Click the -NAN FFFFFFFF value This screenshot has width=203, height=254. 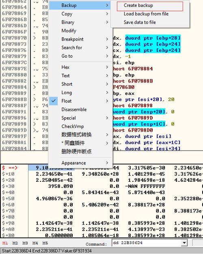[x=145, y=186]
